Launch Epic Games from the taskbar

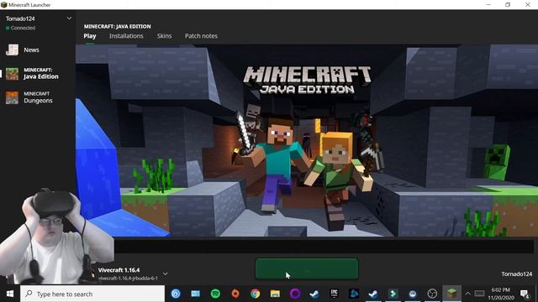click(x=335, y=294)
